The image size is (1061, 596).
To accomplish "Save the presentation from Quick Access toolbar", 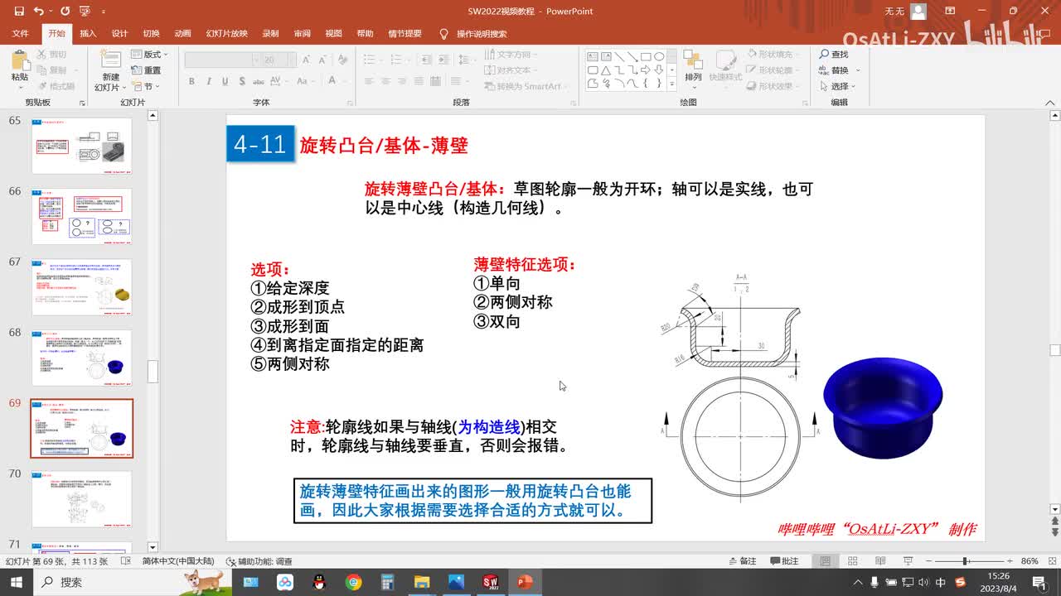I will point(19,12).
